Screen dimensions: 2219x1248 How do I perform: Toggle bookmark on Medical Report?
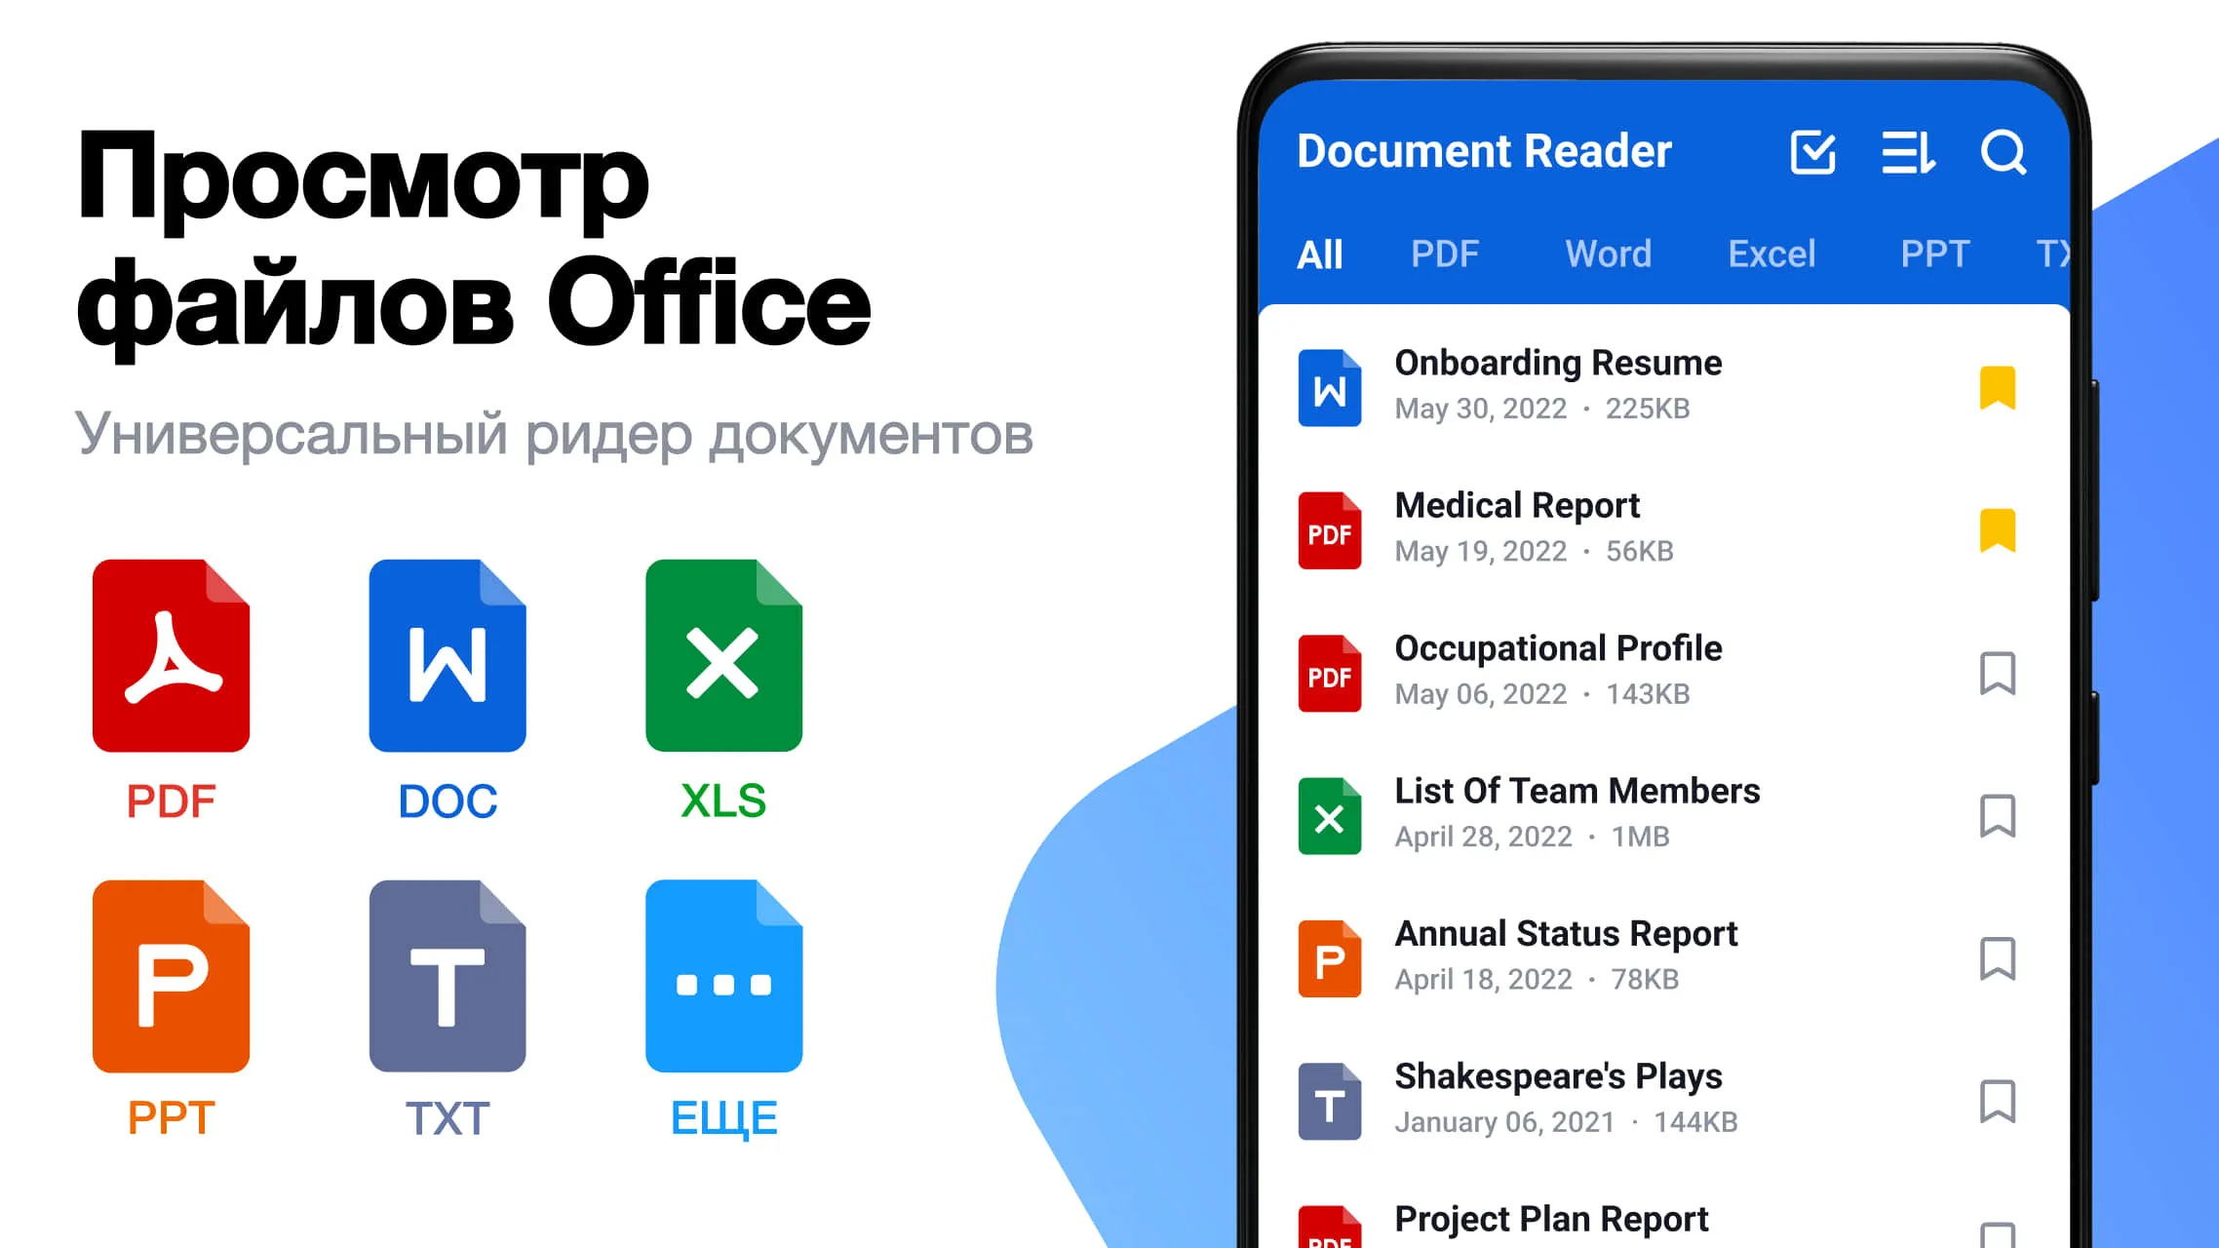click(x=1998, y=530)
